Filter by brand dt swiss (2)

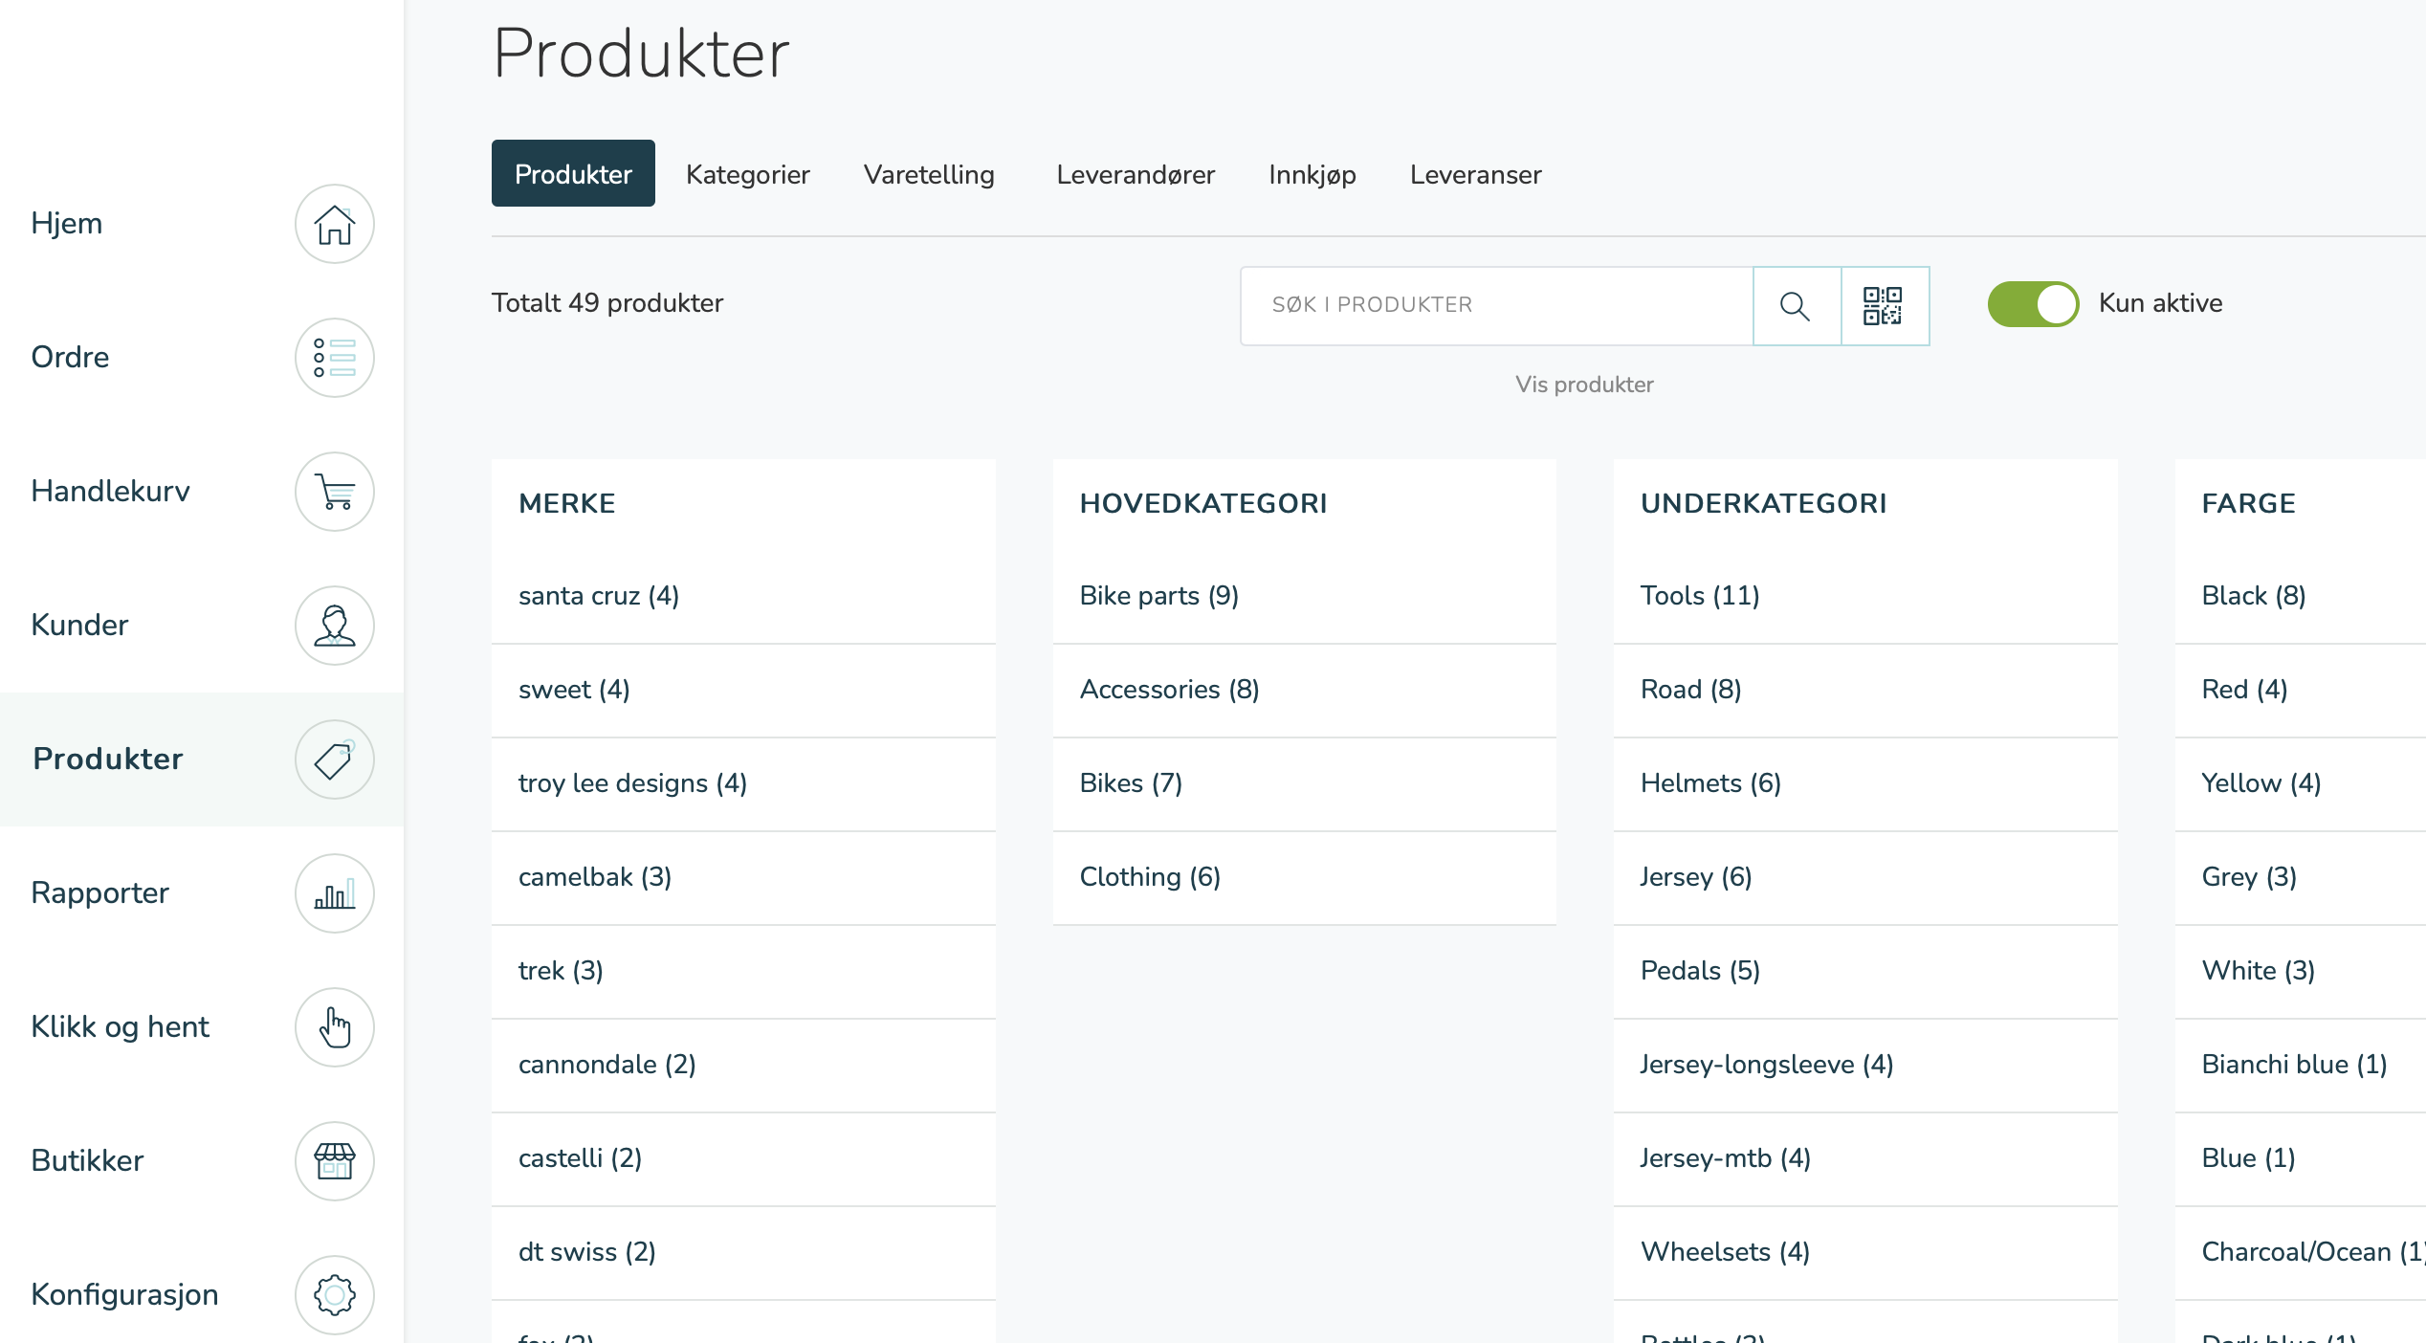pos(743,1252)
